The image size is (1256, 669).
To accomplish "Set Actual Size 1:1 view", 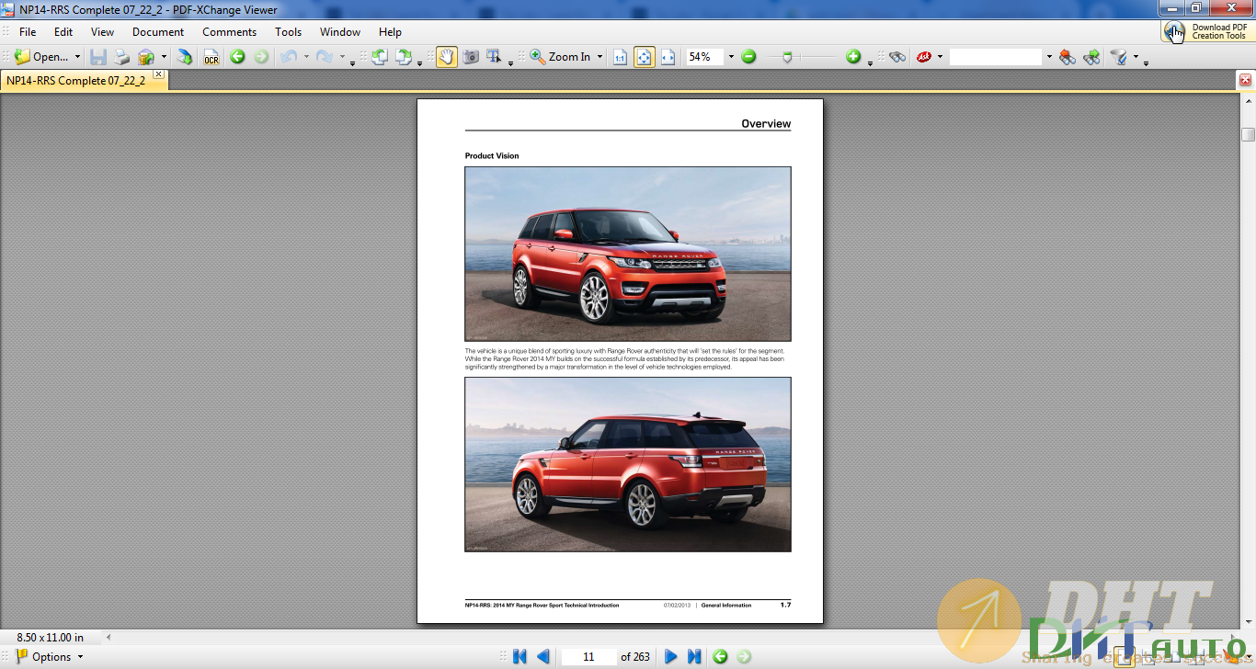I will pyautogui.click(x=620, y=57).
